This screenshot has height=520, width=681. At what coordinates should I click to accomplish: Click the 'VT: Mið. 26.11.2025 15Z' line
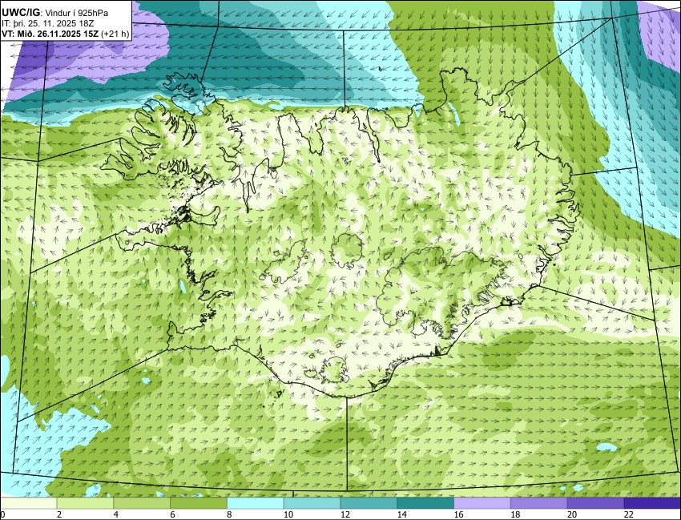[50, 34]
